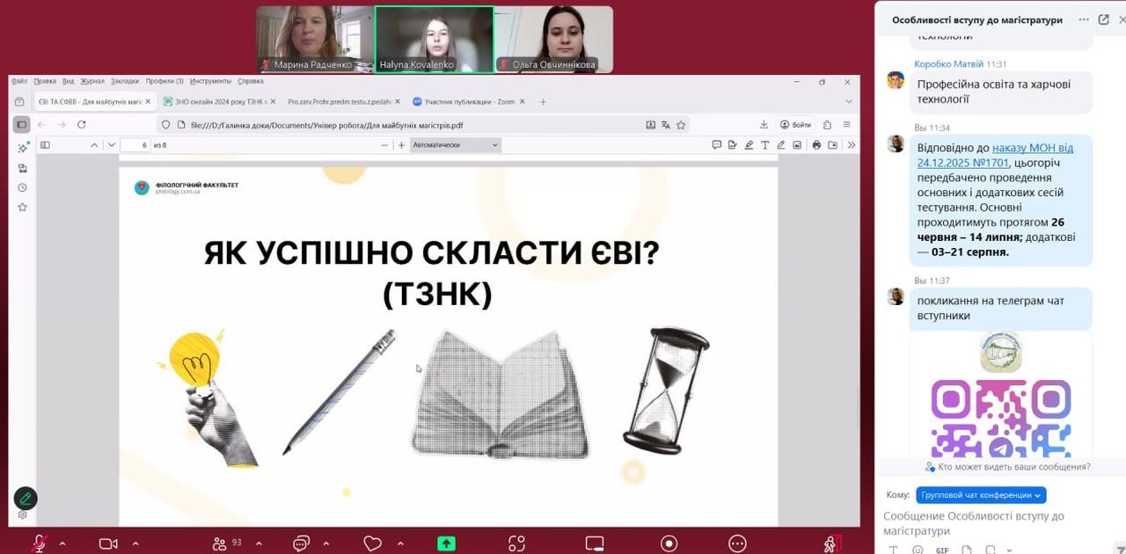
Task: Open the Reactions heart icon
Action: tap(372, 543)
